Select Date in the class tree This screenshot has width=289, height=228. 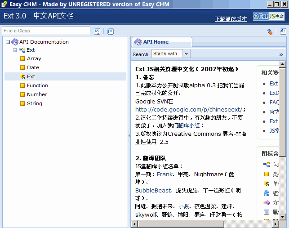[33, 67]
